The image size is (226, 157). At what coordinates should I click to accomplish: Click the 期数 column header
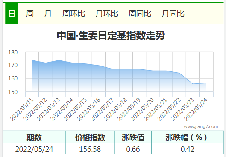tap(34, 137)
